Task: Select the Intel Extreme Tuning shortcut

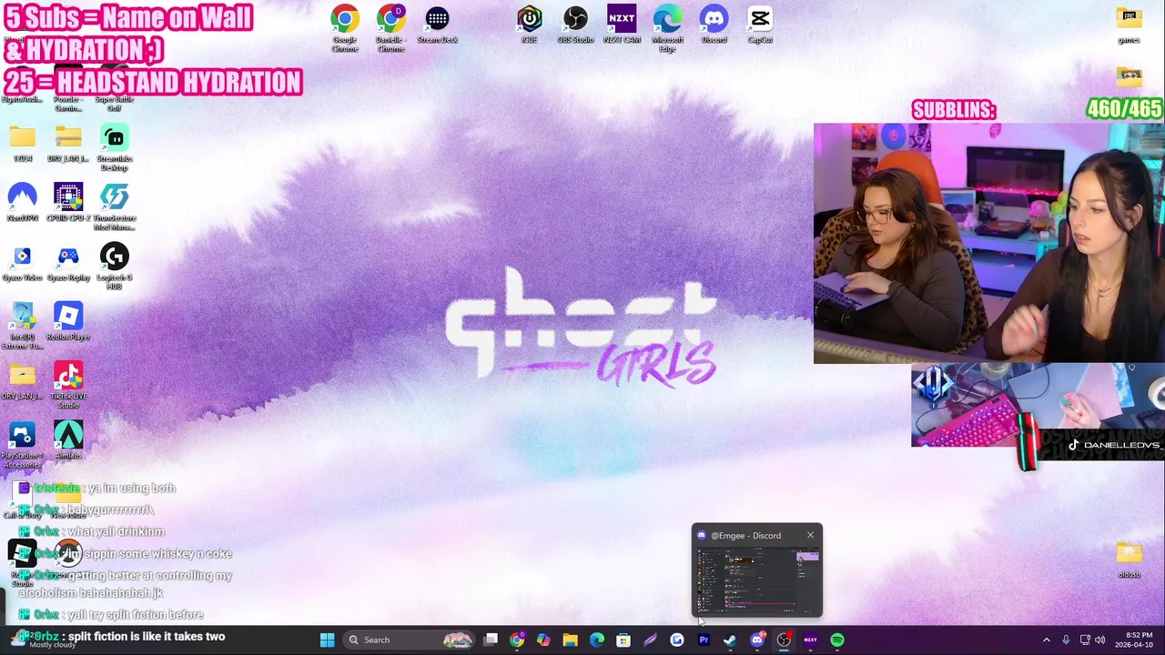Action: coord(22,326)
